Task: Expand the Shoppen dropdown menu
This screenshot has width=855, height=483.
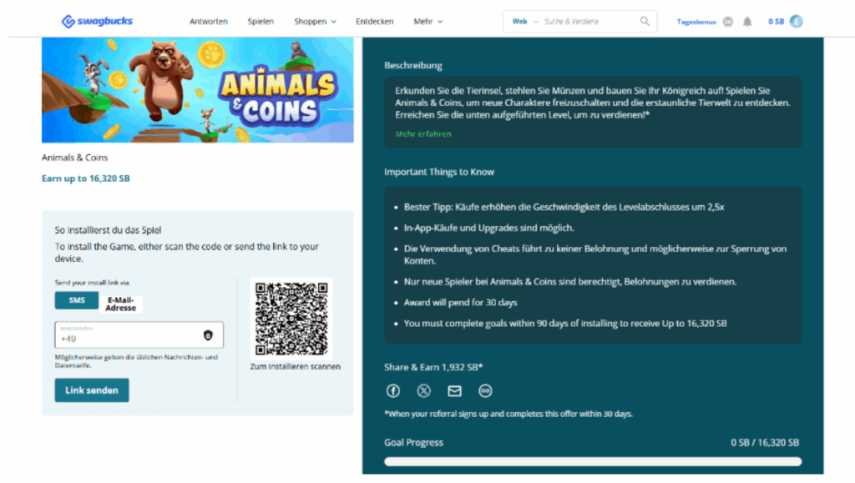Action: pos(315,22)
